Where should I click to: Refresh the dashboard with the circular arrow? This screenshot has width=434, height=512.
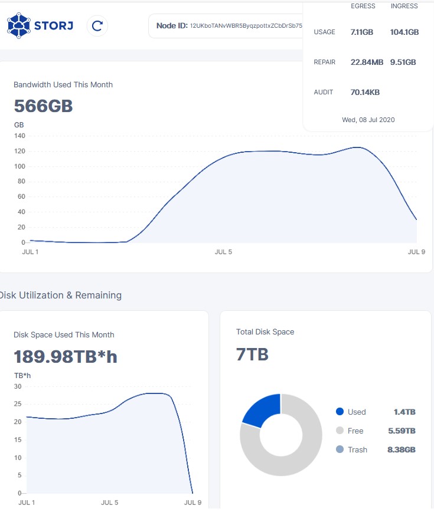tap(97, 26)
